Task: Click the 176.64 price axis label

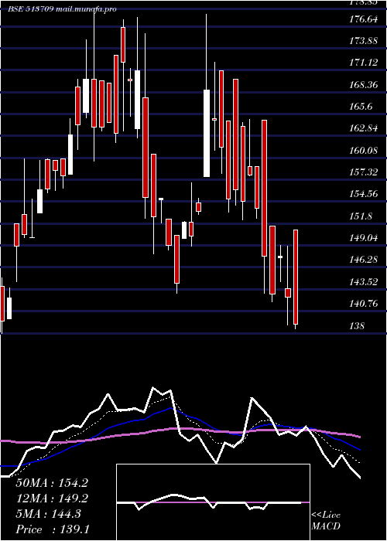Action: [363, 19]
